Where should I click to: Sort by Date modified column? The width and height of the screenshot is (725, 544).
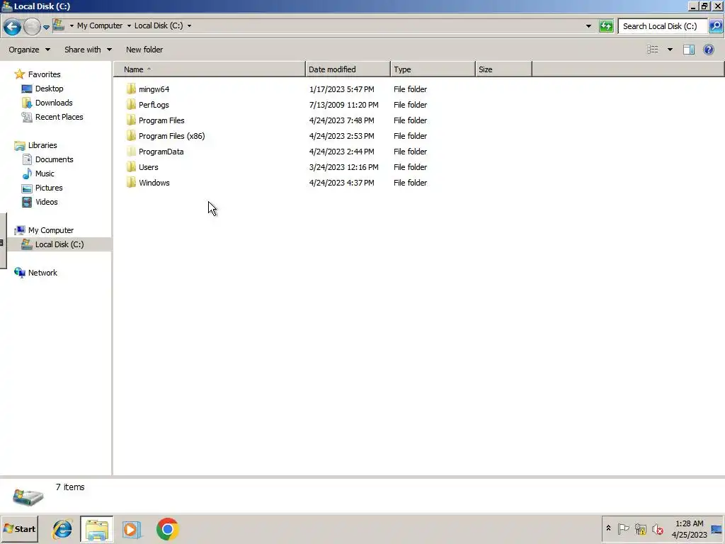(348, 69)
